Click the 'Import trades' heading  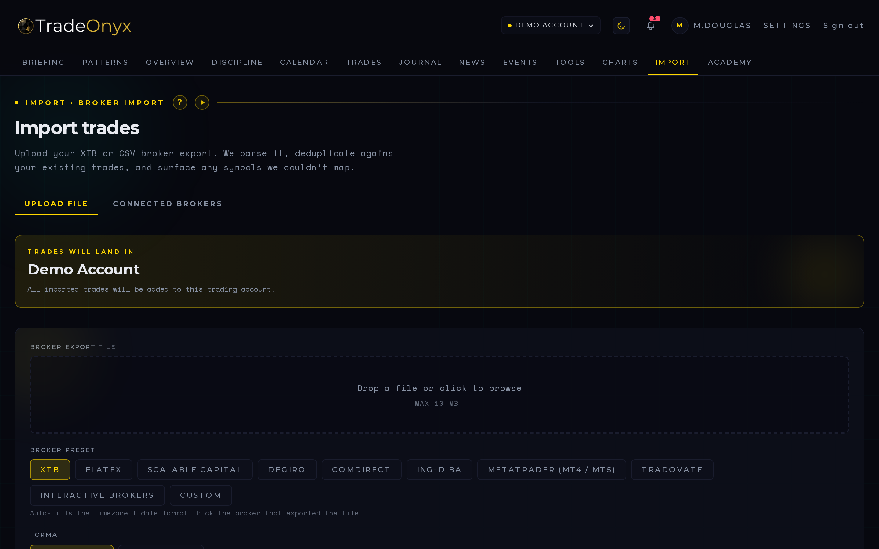77,128
